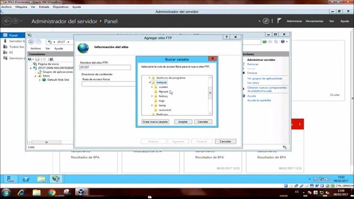Click the folder tree vertical scrollbar thumb

(x=210, y=93)
